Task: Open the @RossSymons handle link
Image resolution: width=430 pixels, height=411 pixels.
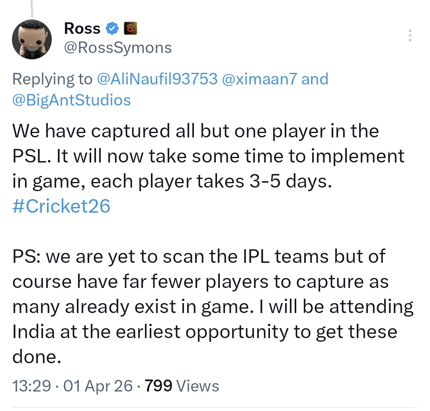Action: pos(118,48)
